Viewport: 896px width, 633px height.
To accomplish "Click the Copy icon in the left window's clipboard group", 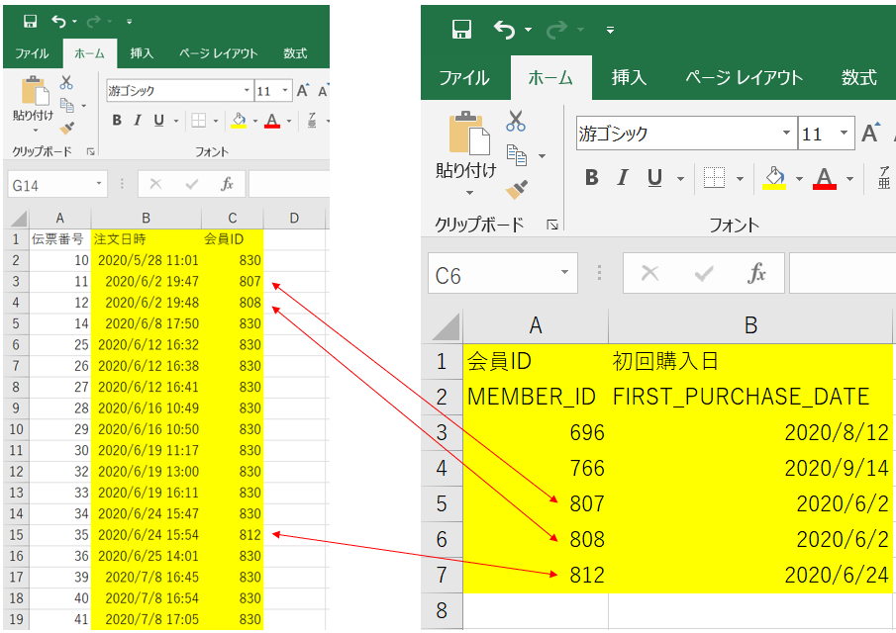I will [x=66, y=105].
